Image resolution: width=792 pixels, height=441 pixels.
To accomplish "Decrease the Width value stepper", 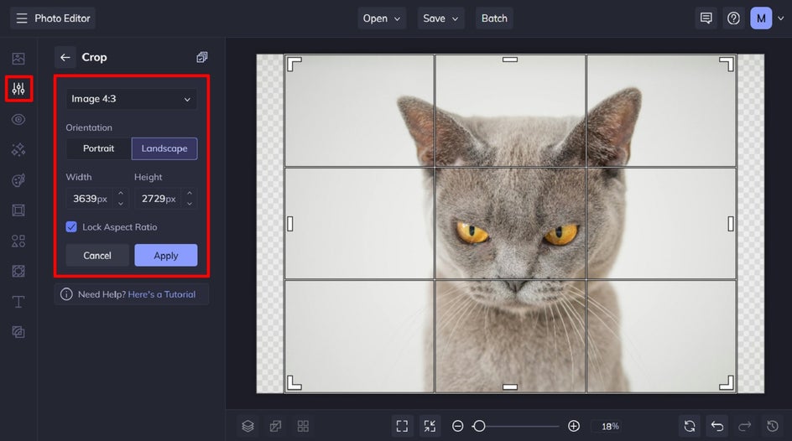I will [x=121, y=204].
